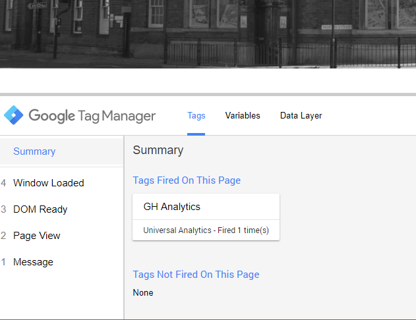Switch to the Tags tab
This screenshot has height=320, width=416.
click(196, 116)
